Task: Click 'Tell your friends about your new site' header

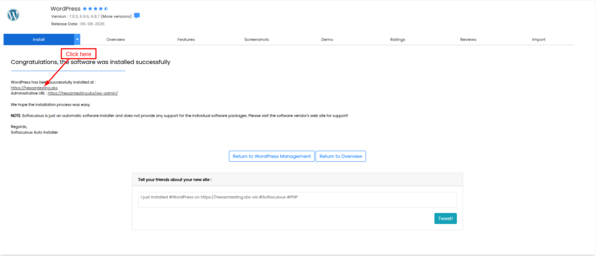Action: pos(175,179)
